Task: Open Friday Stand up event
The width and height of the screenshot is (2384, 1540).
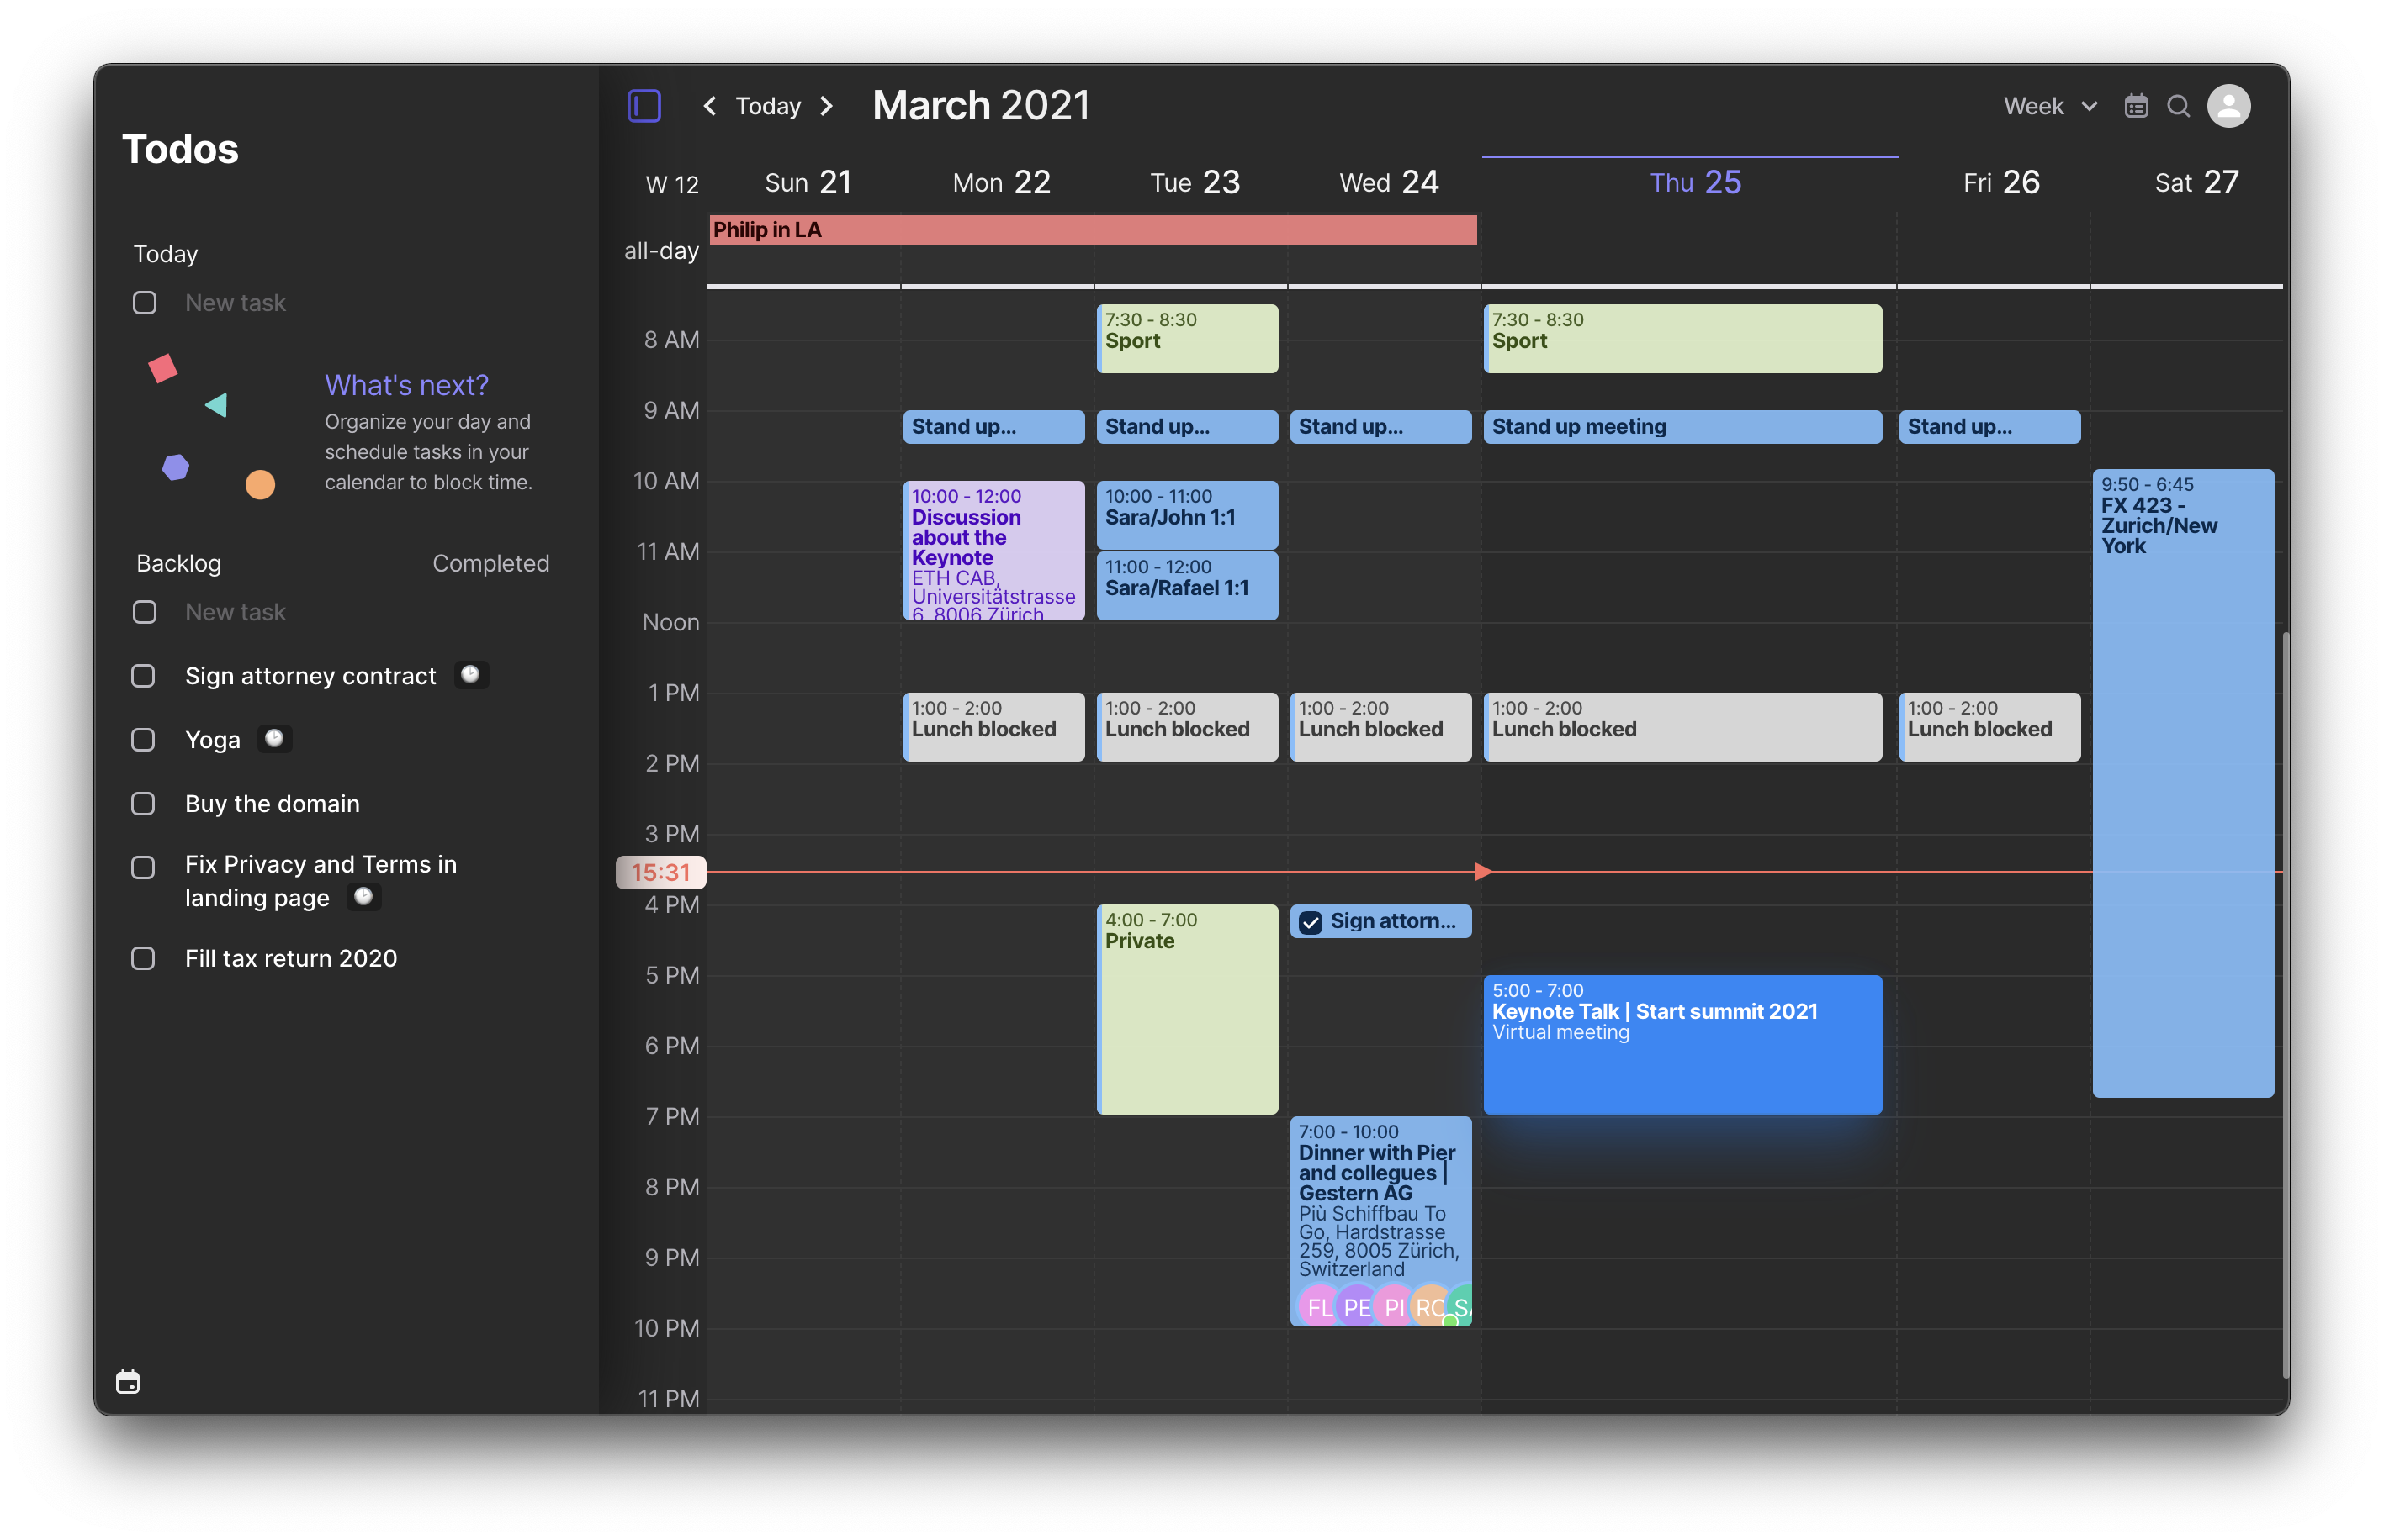Action: tap(1989, 427)
